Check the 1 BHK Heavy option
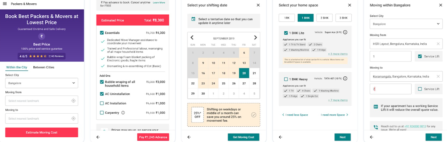The height and width of the screenshot is (142, 447). click(286, 79)
